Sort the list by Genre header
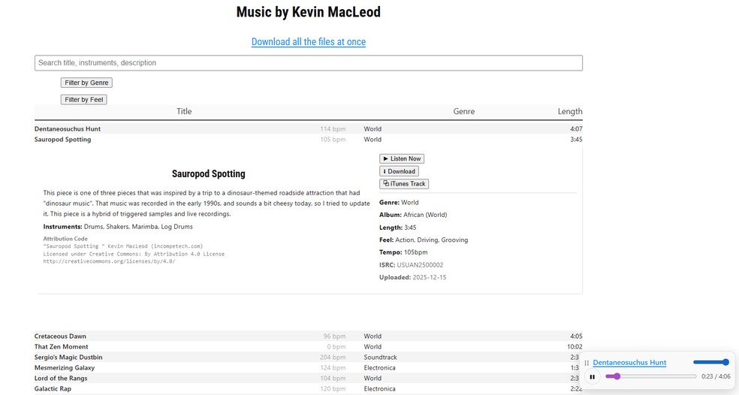 463,111
